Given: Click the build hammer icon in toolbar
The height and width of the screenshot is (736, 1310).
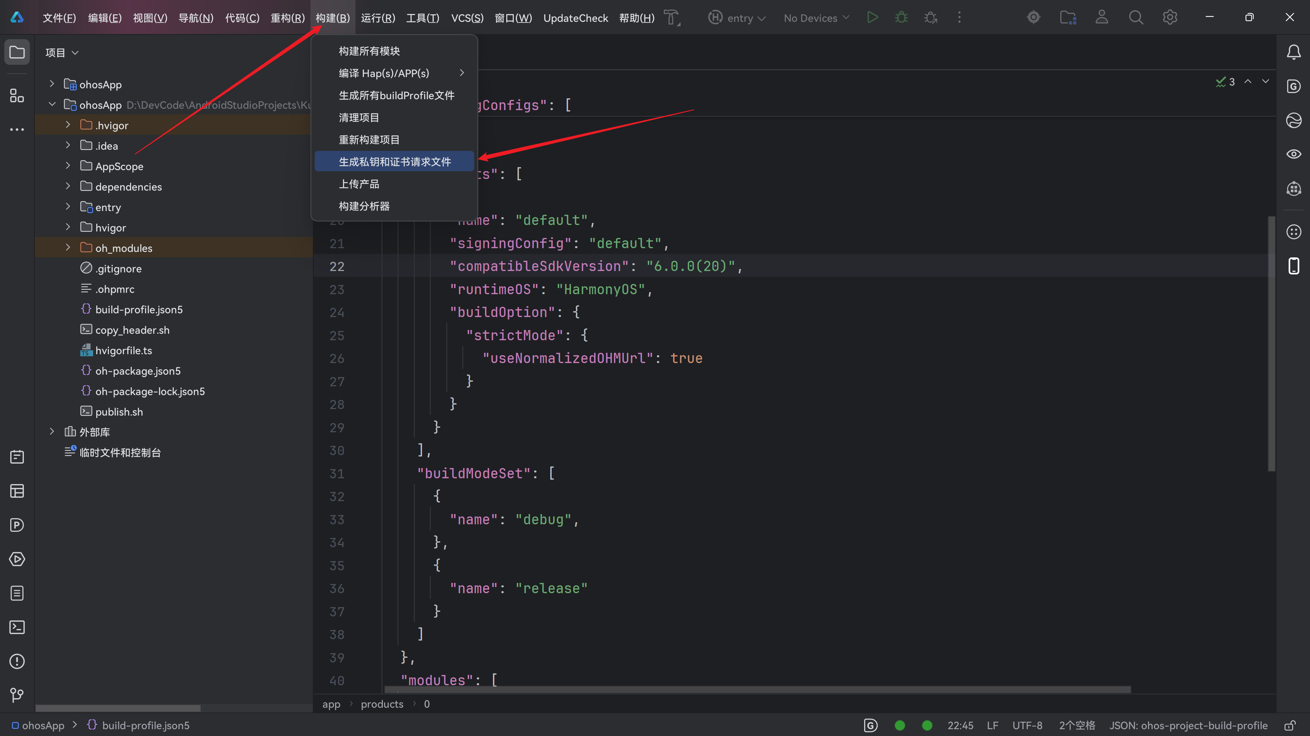Looking at the screenshot, I should [672, 18].
